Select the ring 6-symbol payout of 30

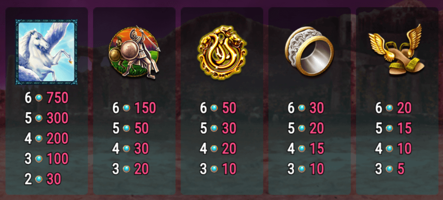coord(317,108)
